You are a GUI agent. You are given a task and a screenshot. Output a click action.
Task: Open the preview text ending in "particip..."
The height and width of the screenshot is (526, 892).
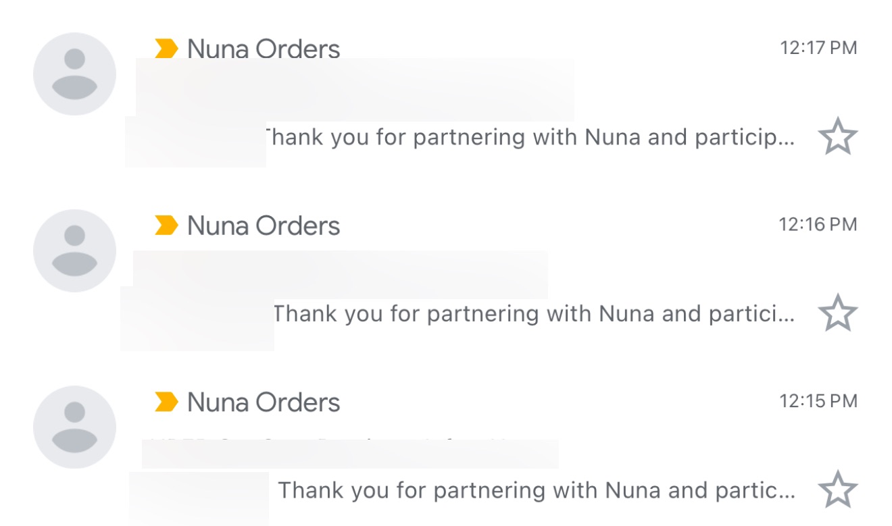(x=530, y=138)
